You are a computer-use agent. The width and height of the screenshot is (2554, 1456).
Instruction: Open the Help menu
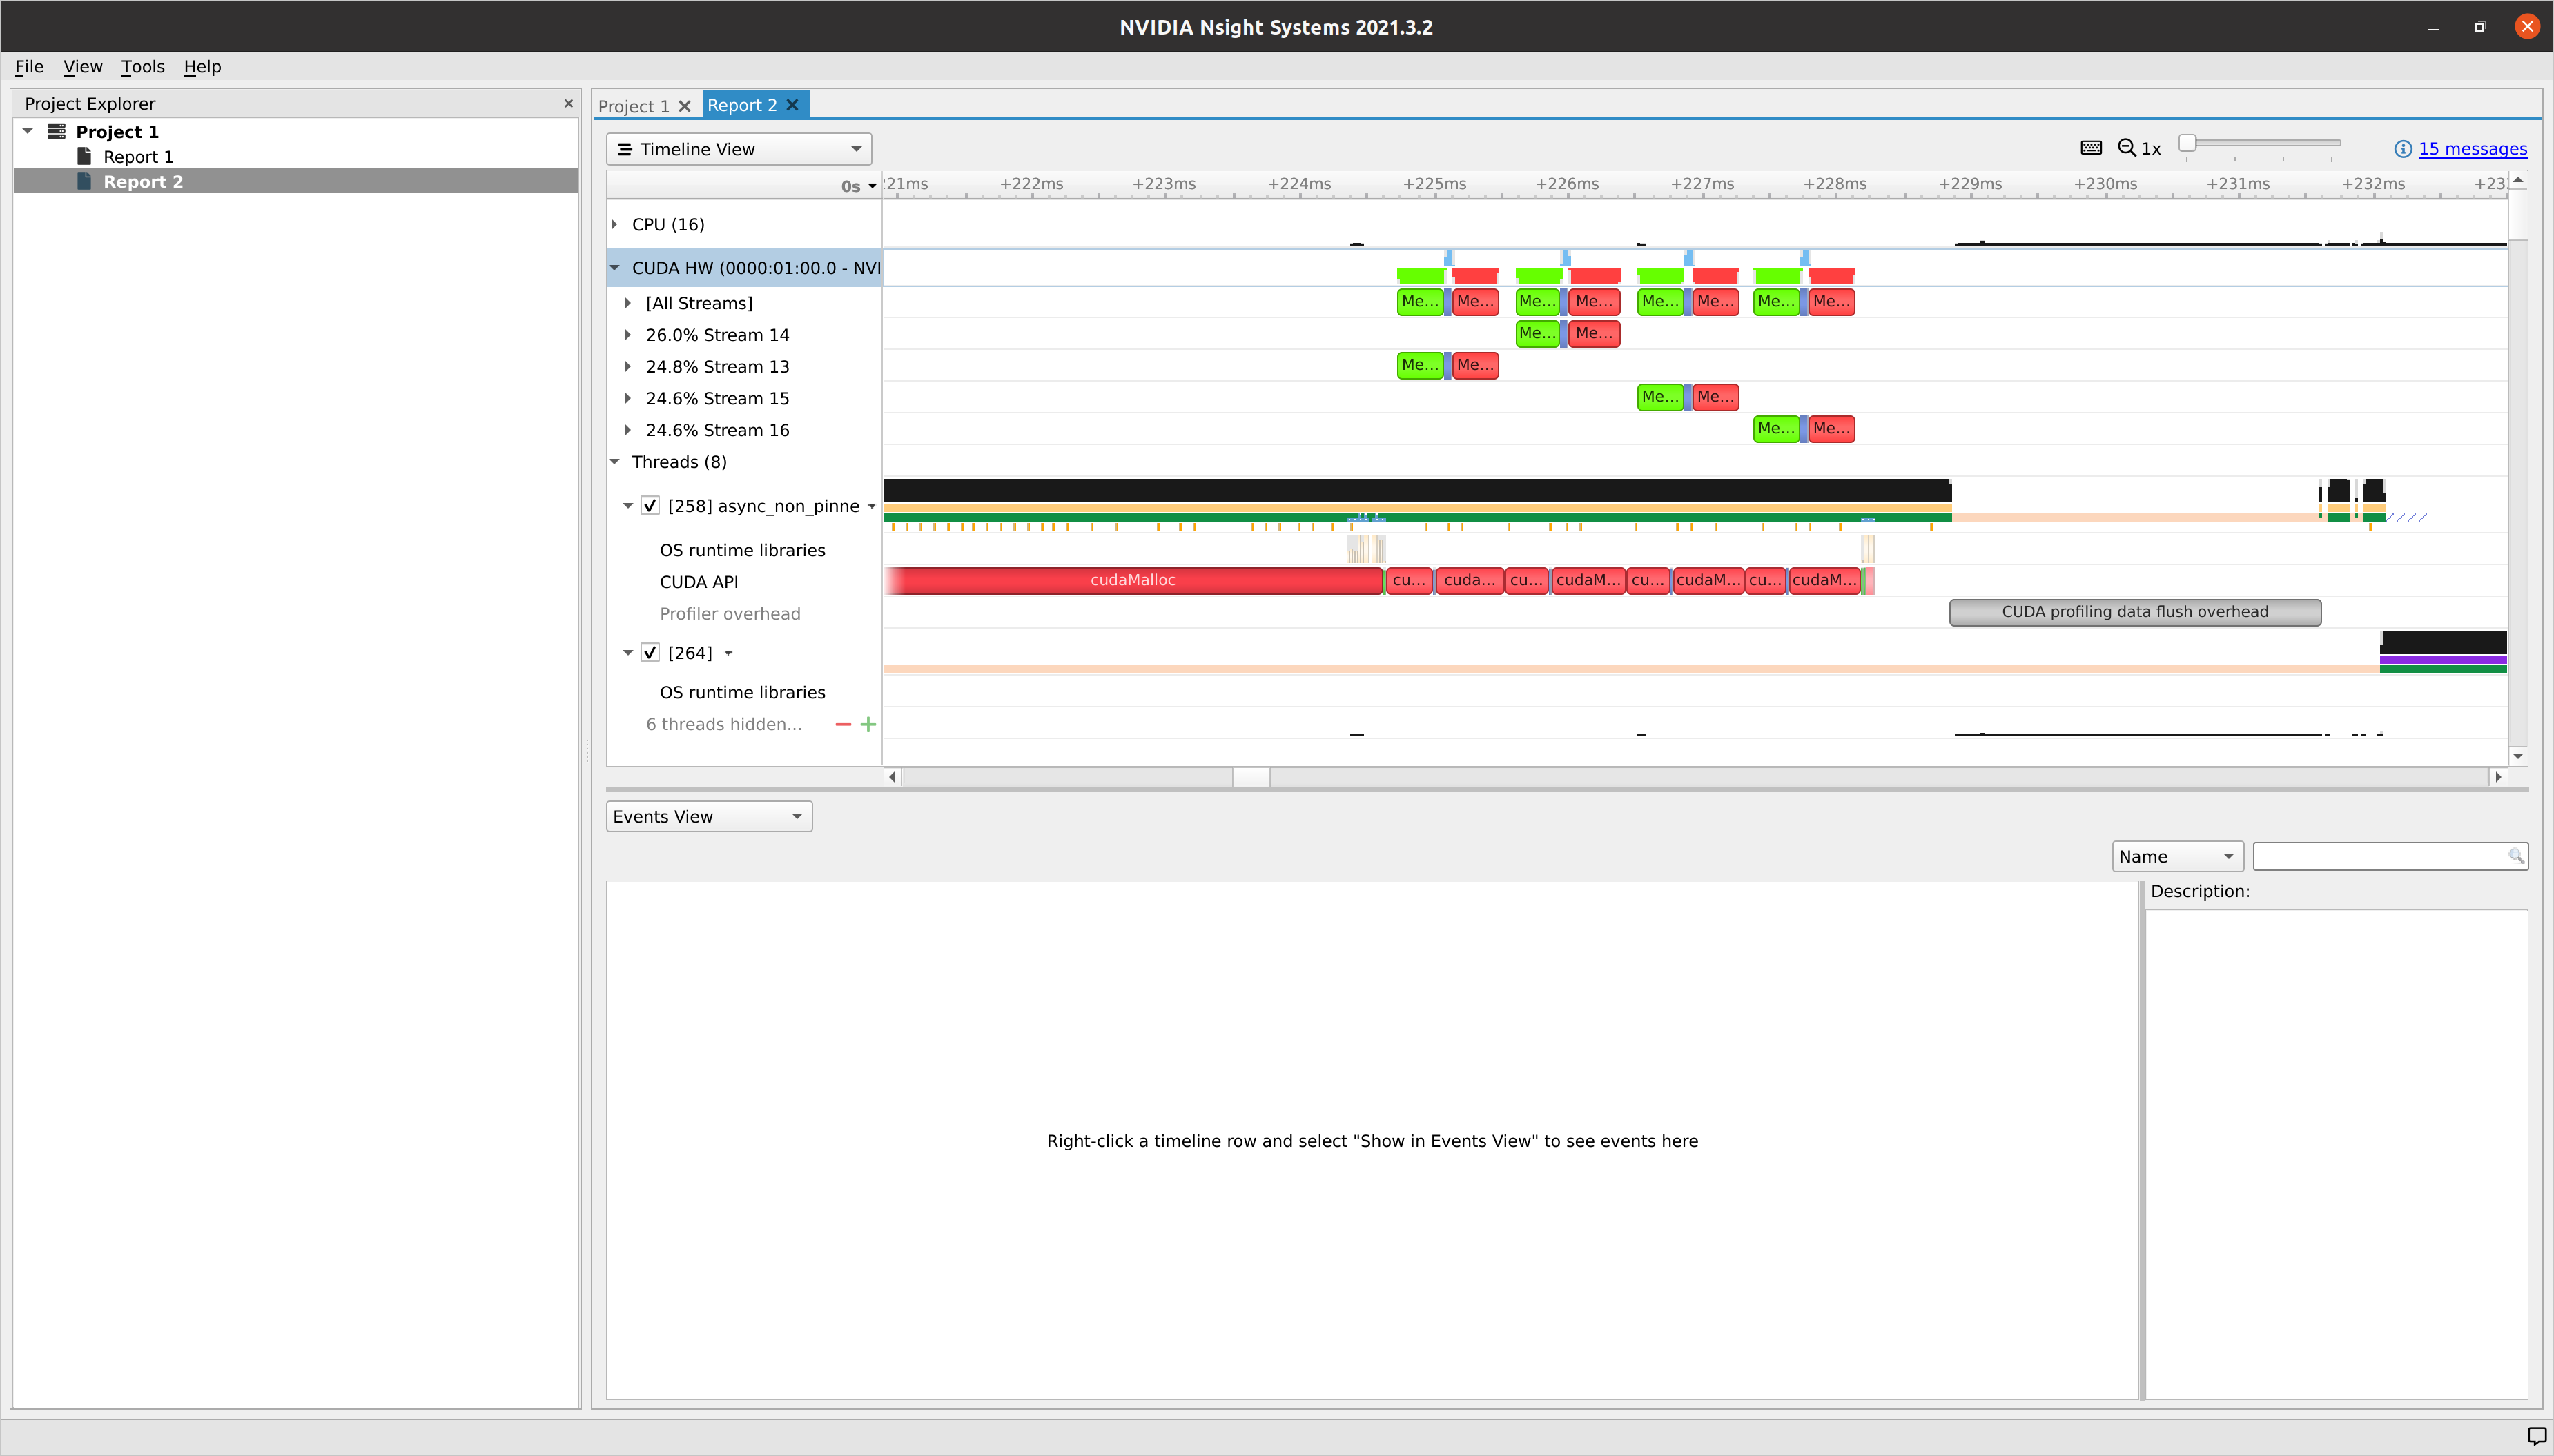click(x=202, y=67)
